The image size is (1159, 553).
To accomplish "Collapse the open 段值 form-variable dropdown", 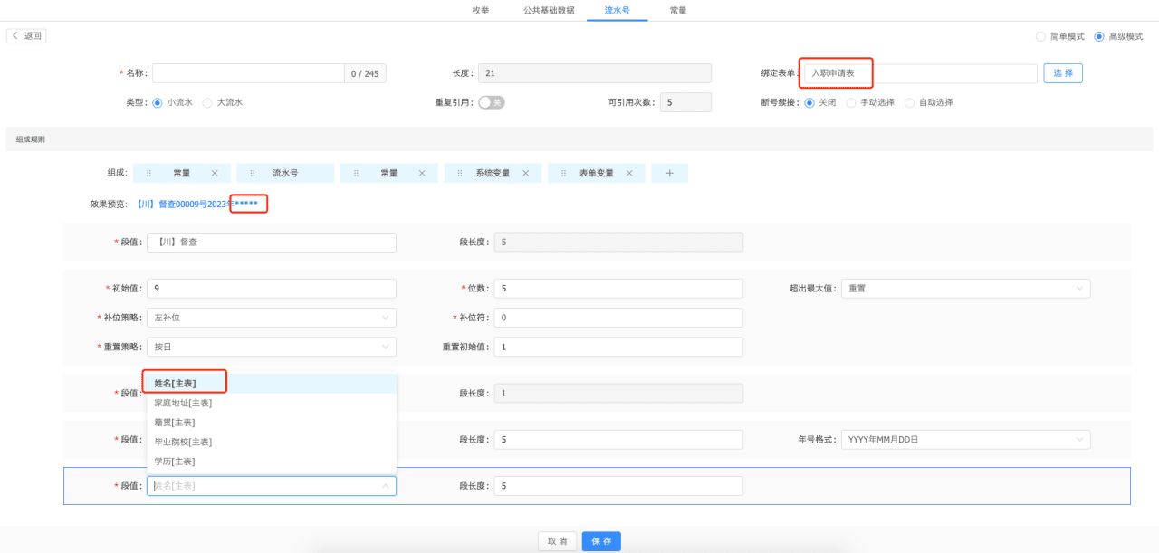I will pyautogui.click(x=386, y=486).
